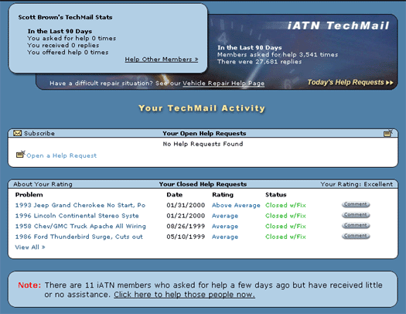Screen dimensions: 406x314
Task: Open 1996 Lincoln Continental Stereo request
Action: pyautogui.click(x=77, y=216)
